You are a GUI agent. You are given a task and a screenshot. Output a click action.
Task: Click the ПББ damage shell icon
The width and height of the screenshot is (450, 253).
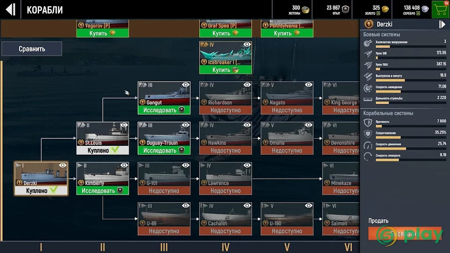click(x=368, y=65)
